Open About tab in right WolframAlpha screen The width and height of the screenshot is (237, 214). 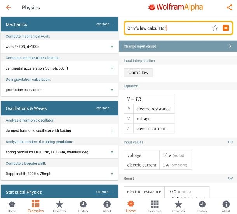pos(226,207)
